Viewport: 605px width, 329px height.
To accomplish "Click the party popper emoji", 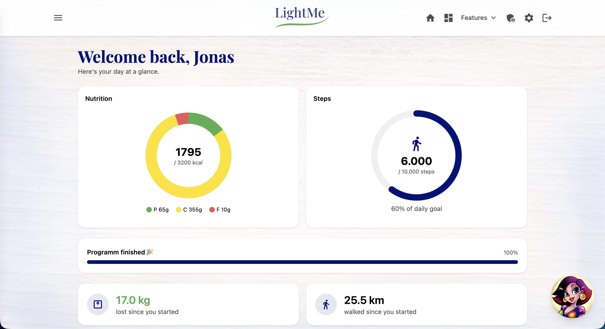I will 150,252.
